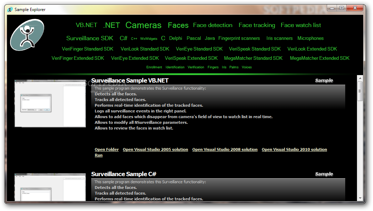Screen dimensions: 373x211
Task: Choose VeriSpeak Extended SDK tag
Action: coord(191,58)
